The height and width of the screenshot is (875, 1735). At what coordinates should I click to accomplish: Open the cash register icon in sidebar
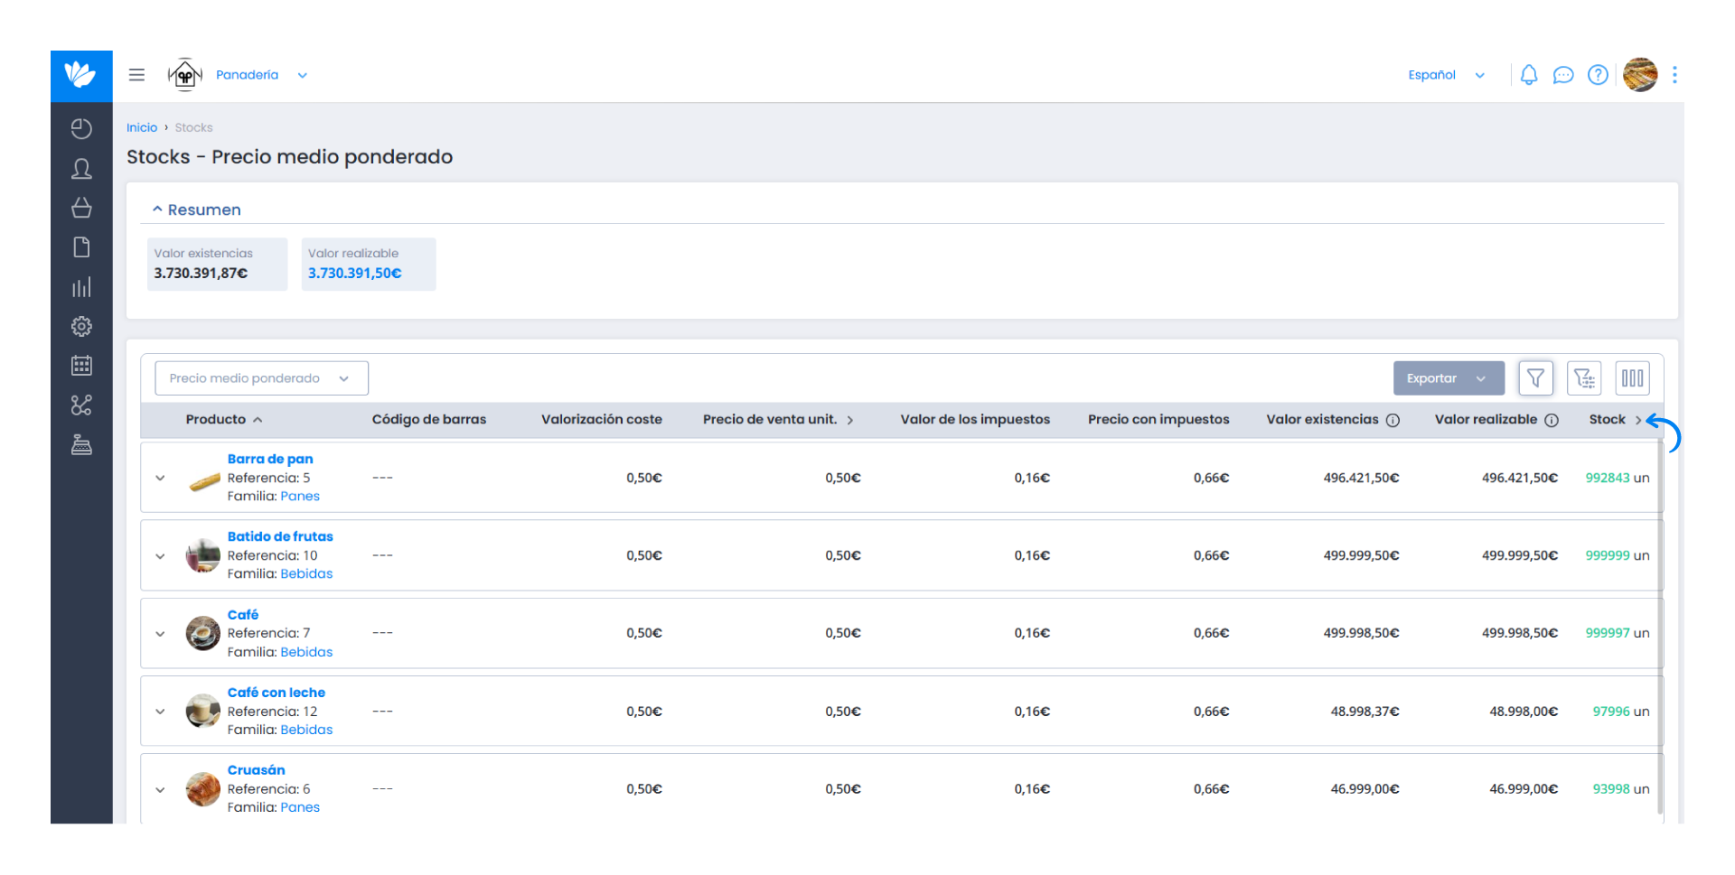[x=81, y=444]
